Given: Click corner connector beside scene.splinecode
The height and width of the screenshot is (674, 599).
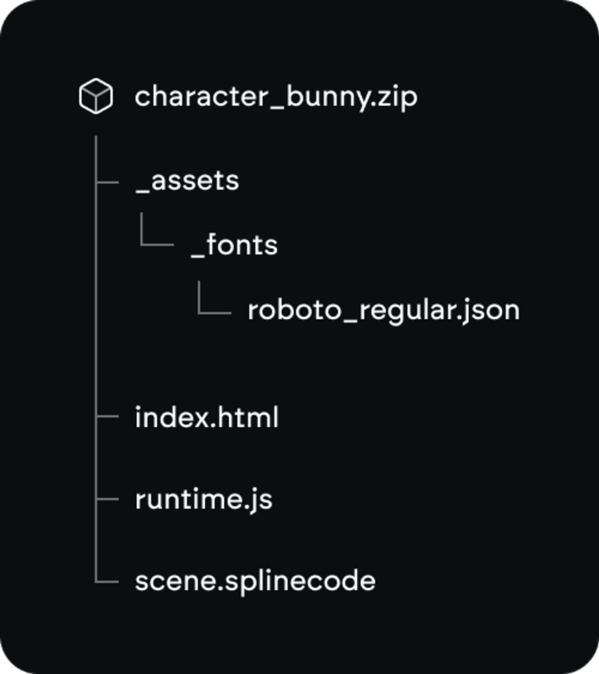Looking at the screenshot, I should click(x=107, y=582).
